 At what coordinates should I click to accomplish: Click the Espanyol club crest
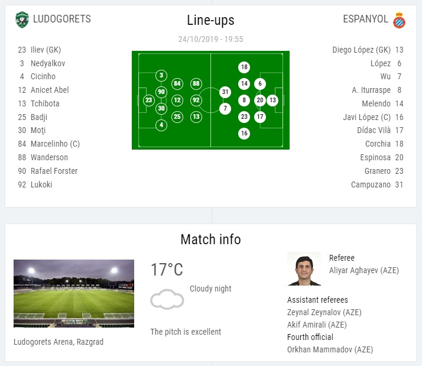399,20
